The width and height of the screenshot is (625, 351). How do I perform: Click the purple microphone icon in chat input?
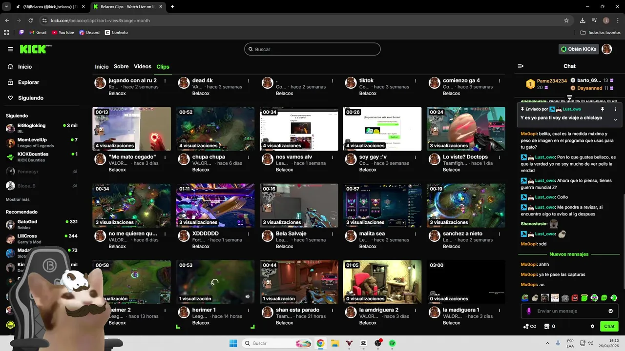[529, 311]
